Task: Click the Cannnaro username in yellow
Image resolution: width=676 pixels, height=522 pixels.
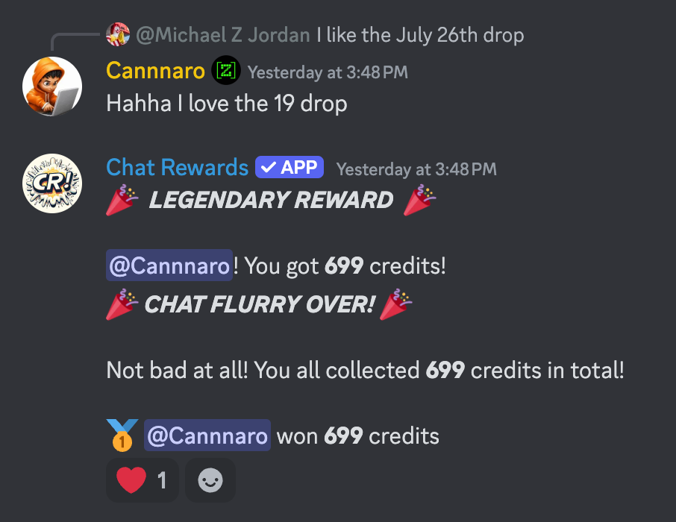Action: tap(156, 71)
